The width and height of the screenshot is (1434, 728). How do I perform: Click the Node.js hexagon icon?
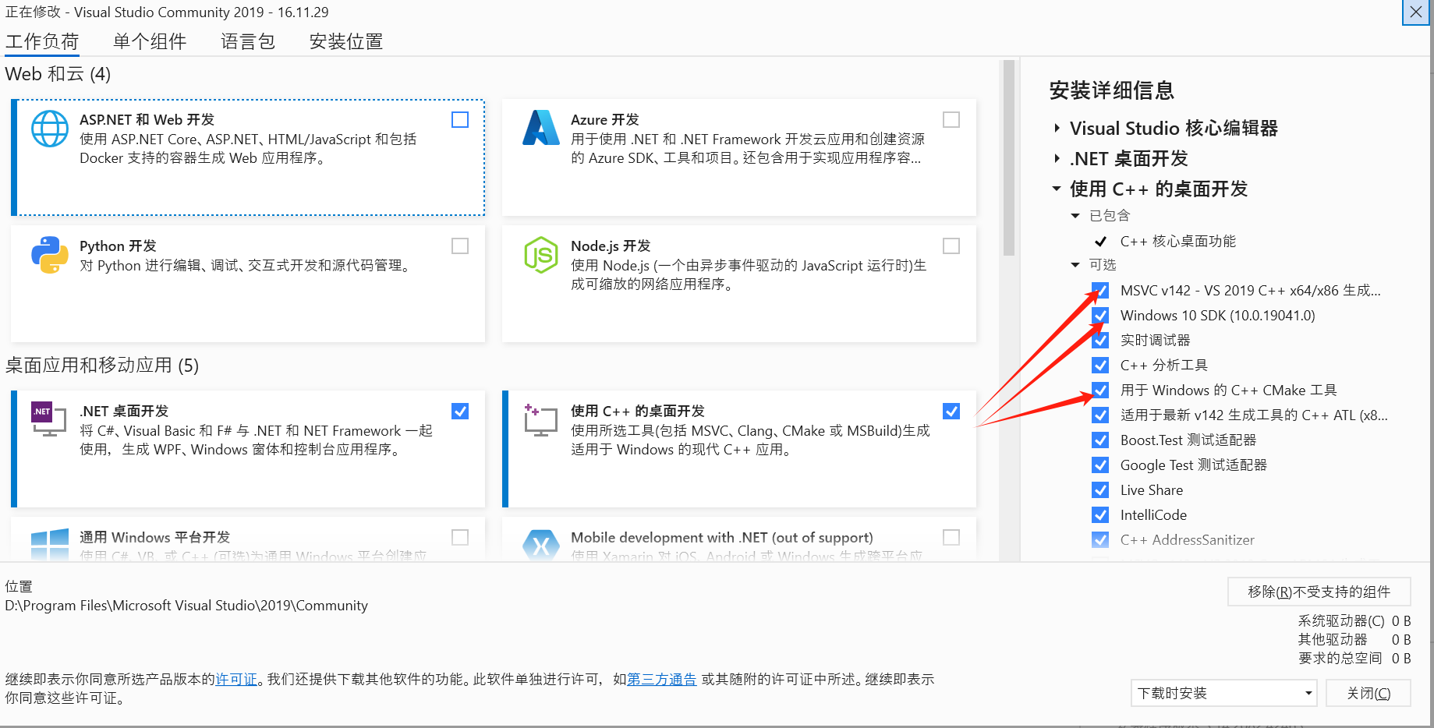pyautogui.click(x=541, y=255)
